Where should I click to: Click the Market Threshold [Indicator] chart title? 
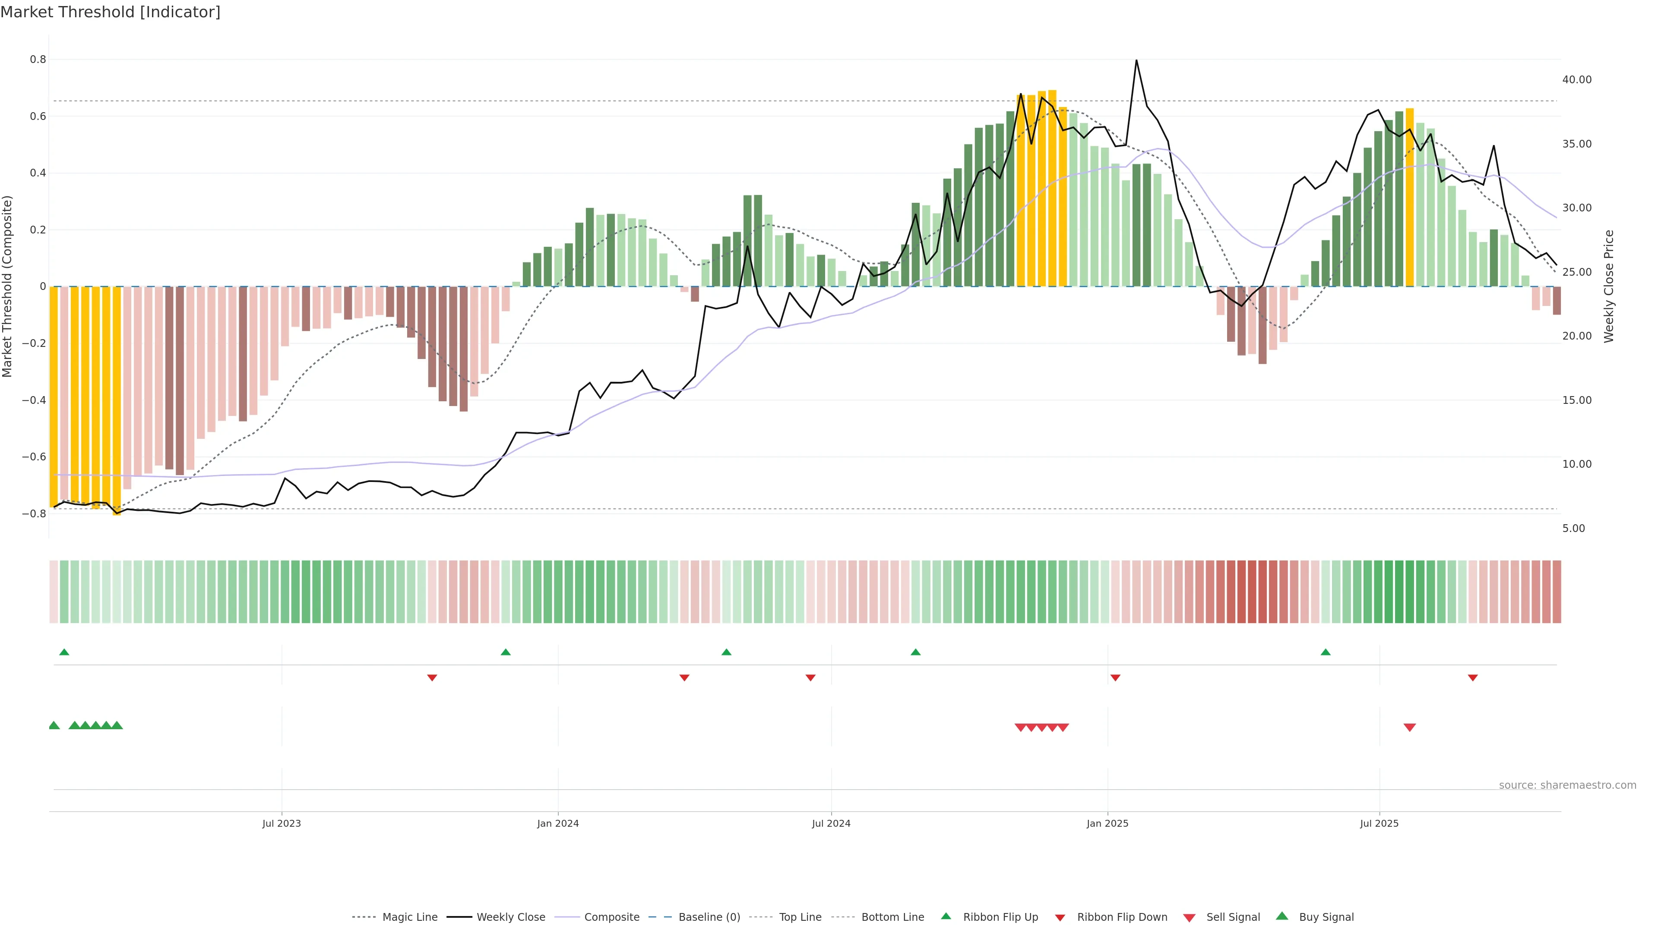point(110,12)
